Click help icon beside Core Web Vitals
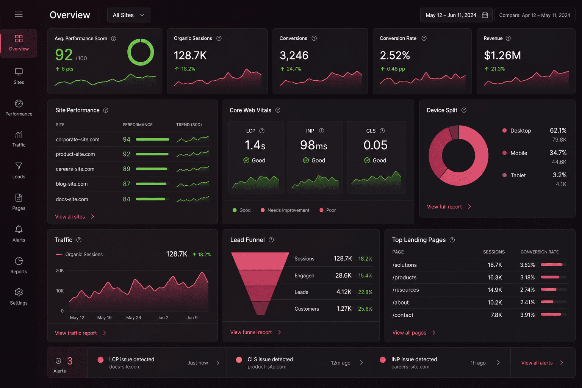 pos(278,110)
